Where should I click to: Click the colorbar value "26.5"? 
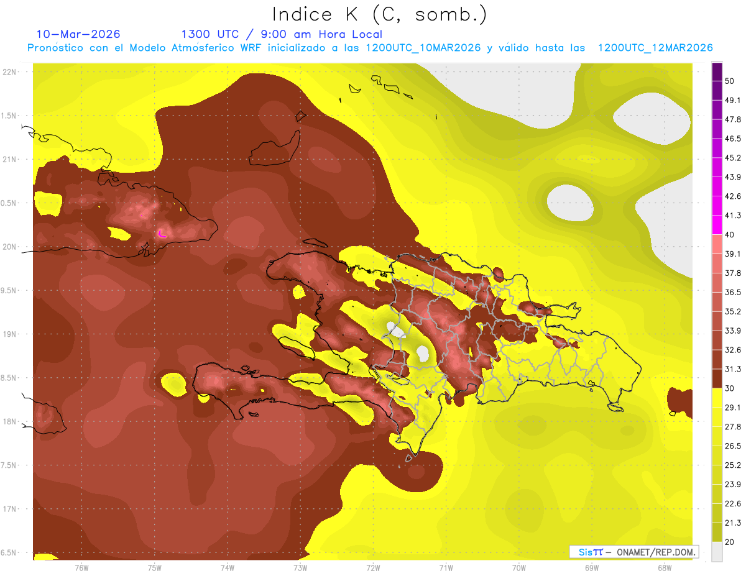[x=734, y=446]
